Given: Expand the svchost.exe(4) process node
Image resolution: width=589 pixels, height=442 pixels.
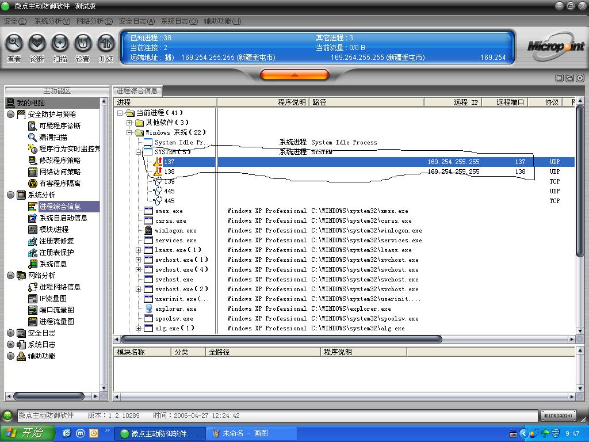Looking at the screenshot, I should click(138, 269).
